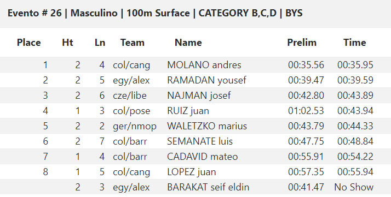Click LOPEZ juan name
The image size is (391, 197).
pyautogui.click(x=192, y=172)
